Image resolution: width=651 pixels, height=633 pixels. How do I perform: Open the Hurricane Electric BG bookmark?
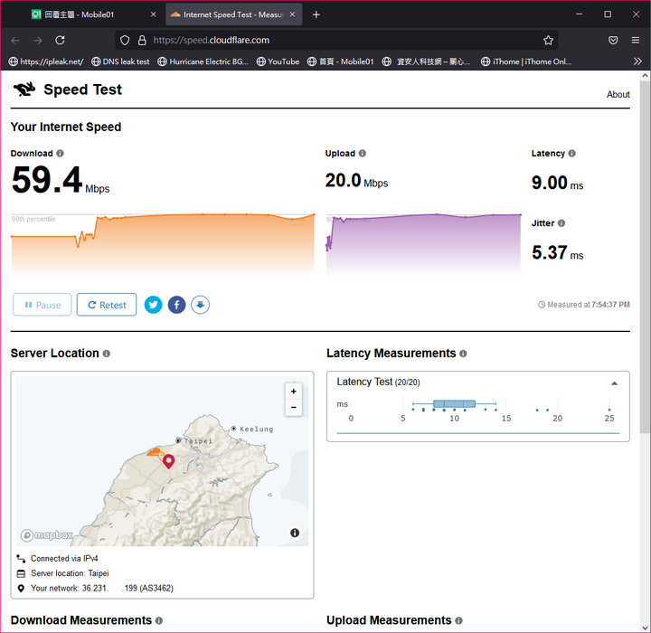[203, 61]
